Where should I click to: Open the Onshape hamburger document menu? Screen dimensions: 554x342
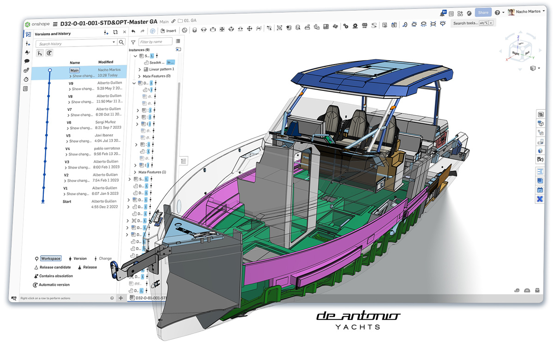tap(55, 24)
